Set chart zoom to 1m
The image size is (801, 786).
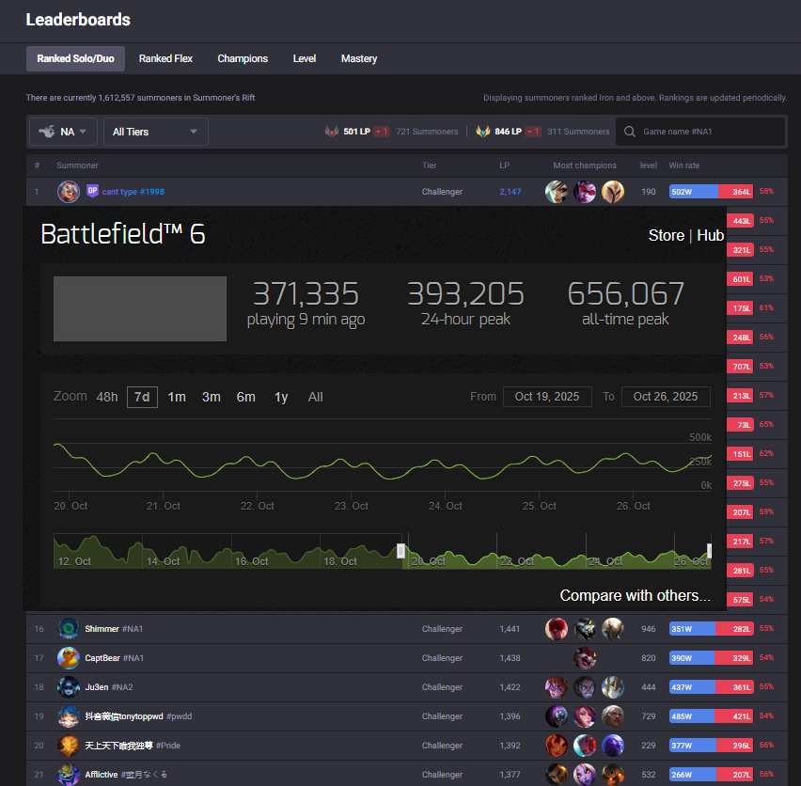tap(177, 397)
